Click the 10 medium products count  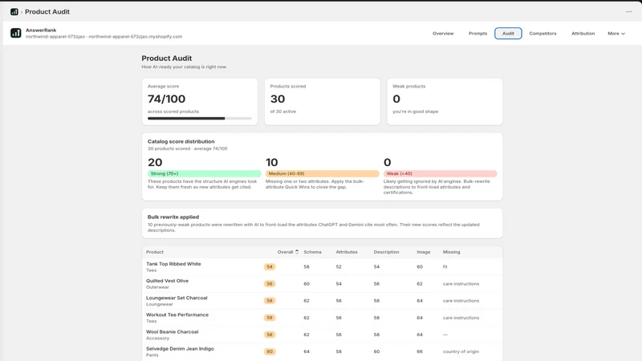pyautogui.click(x=272, y=163)
